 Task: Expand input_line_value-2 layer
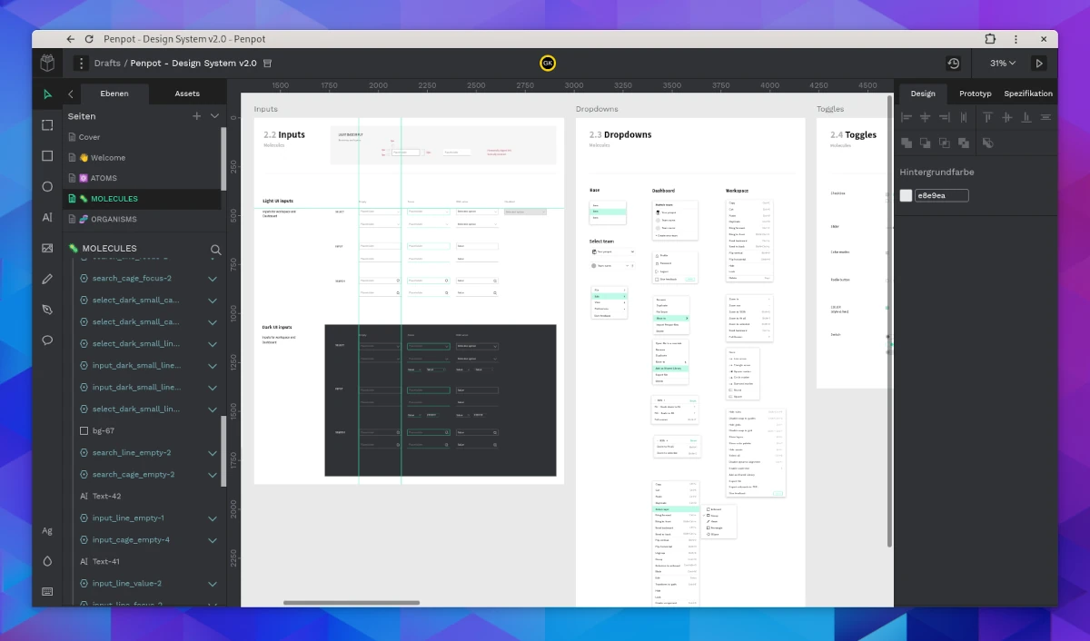(x=213, y=583)
